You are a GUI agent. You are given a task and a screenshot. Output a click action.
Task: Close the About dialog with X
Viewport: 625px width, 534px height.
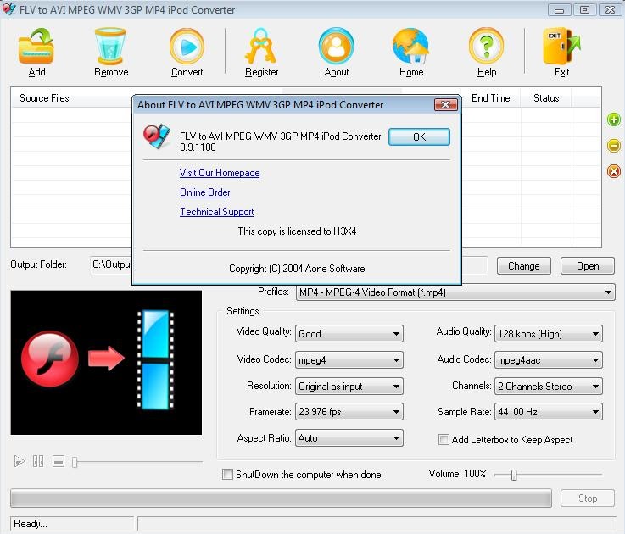(445, 105)
